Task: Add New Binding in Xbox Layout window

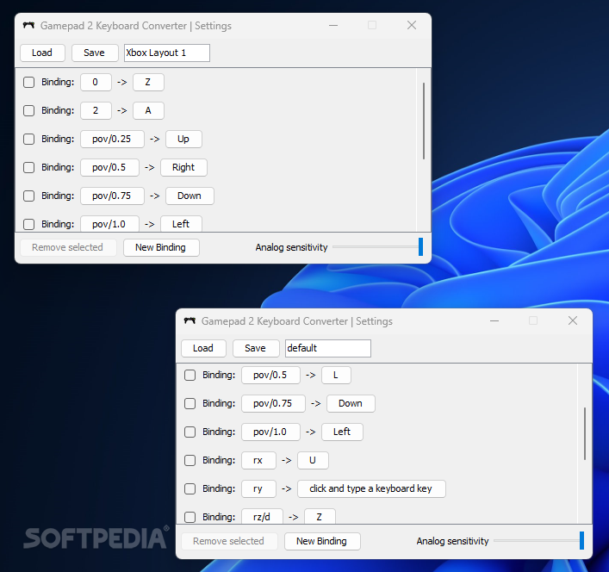Action: (x=161, y=247)
